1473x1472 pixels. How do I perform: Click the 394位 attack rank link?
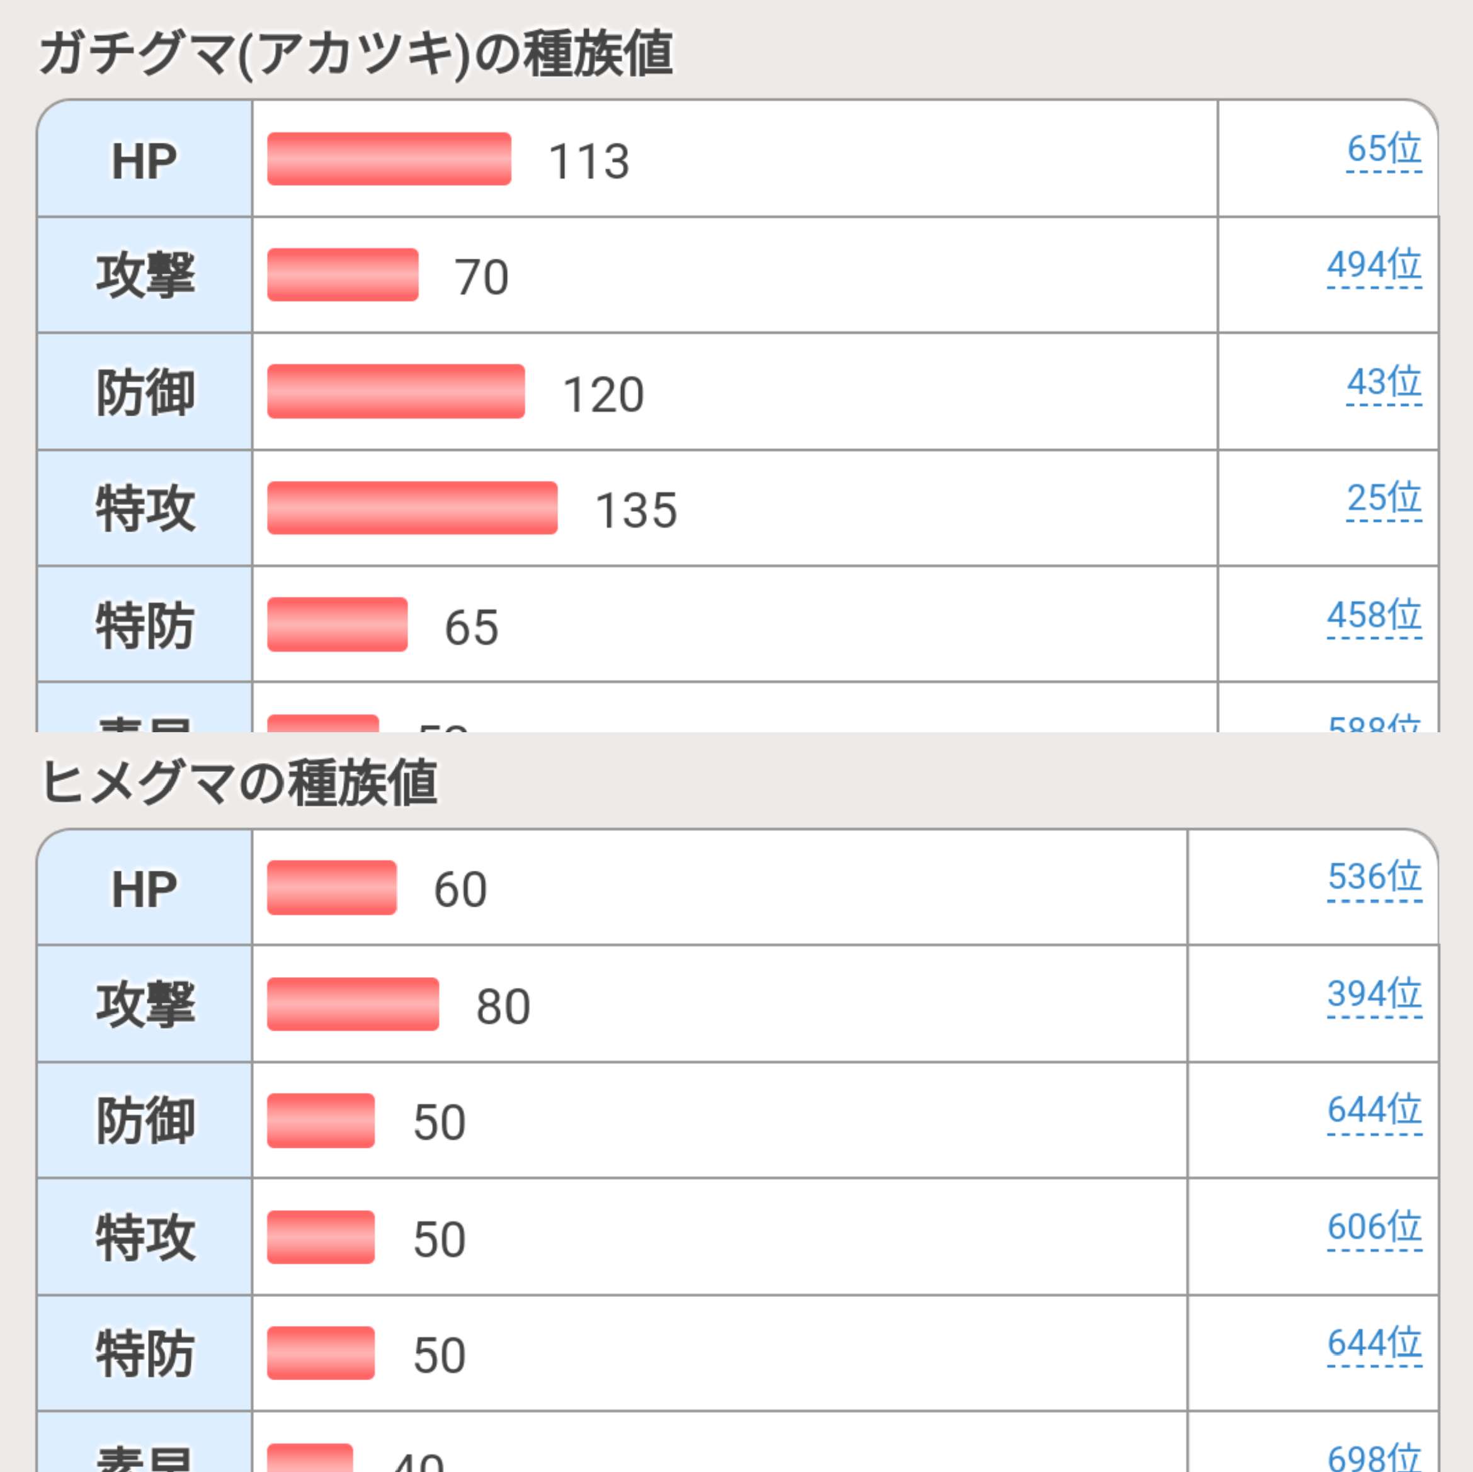click(x=1374, y=994)
